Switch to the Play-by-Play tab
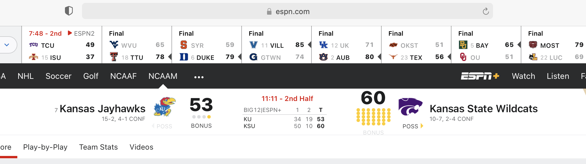The height and width of the screenshot is (164, 586). [45, 147]
